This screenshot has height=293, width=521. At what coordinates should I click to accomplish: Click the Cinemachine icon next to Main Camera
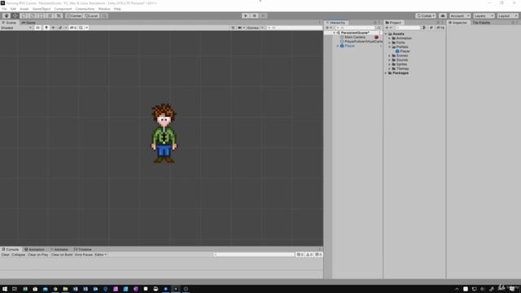(x=376, y=37)
